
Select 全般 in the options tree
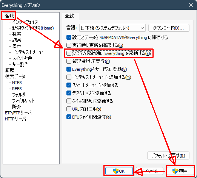(9, 16)
